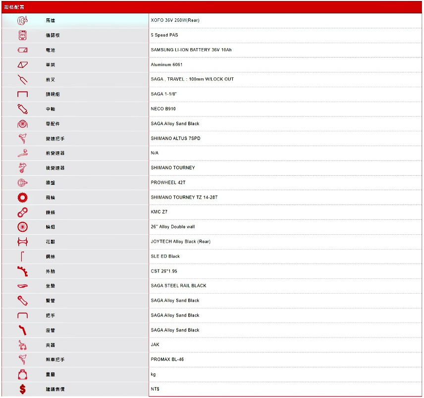Click the weight icon beside 重量
Viewport: 424px width, 398px height.
pos(22,375)
